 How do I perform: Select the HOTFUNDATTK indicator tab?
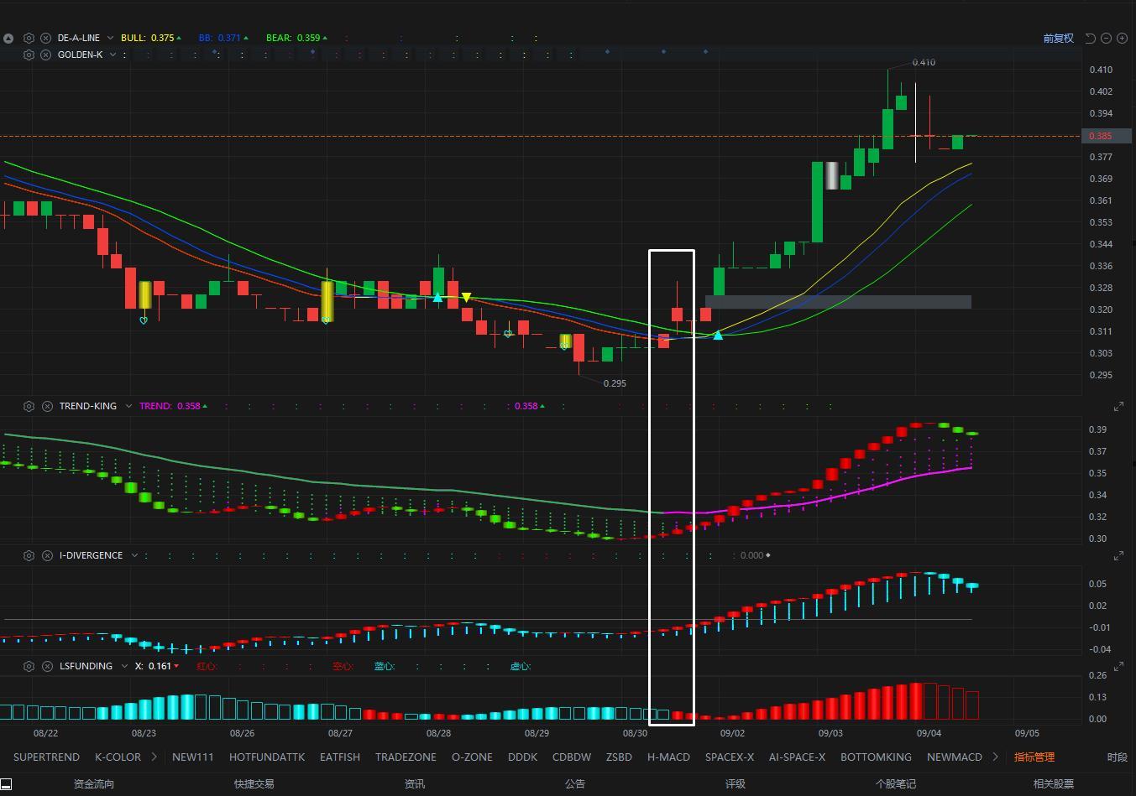pos(267,757)
